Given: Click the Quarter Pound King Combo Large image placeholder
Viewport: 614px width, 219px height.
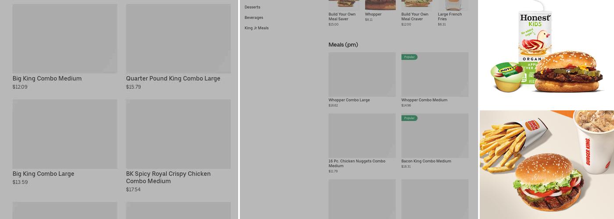Looking at the screenshot, I should tap(178, 39).
